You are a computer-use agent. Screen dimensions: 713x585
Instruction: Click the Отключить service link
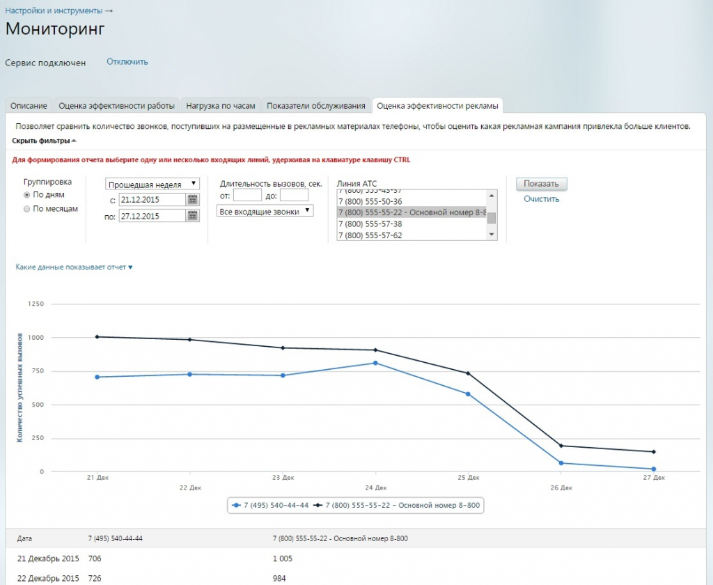127,62
